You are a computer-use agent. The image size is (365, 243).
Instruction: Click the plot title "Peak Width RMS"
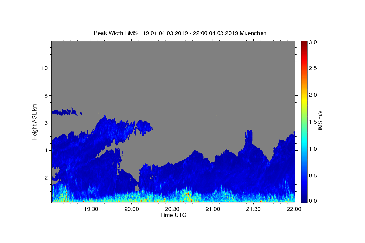pos(116,33)
